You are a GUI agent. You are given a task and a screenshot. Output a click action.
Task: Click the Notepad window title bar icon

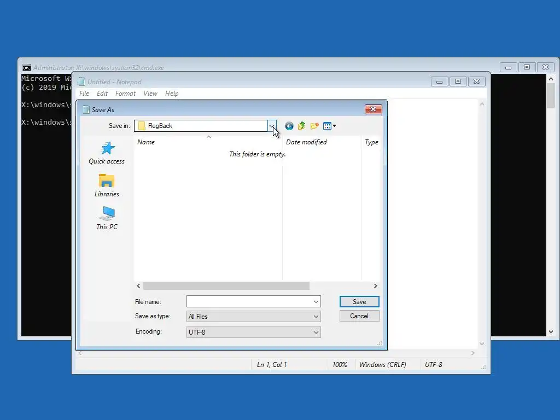pos(81,82)
